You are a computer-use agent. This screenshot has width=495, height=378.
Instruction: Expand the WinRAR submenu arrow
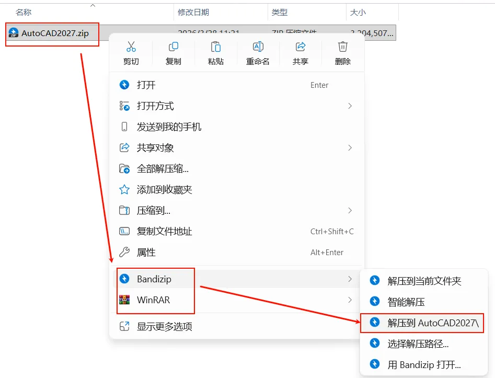(350, 300)
